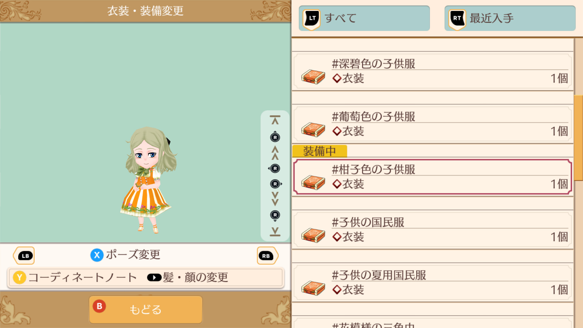Open コーディネートノート with the Y button
Image resolution: width=583 pixels, height=328 pixels.
tap(75, 278)
